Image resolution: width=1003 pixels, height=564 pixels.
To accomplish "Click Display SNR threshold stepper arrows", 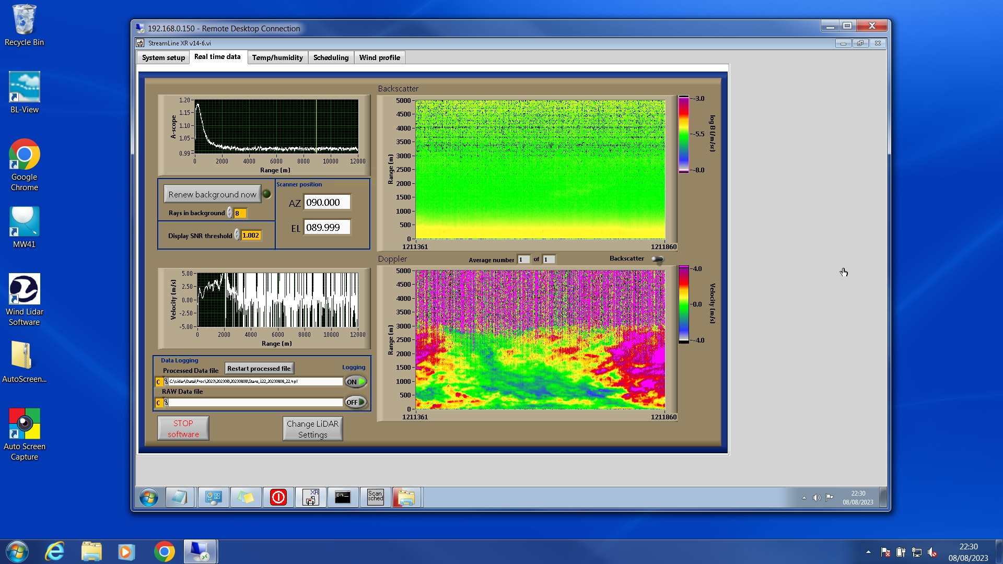I will (237, 236).
